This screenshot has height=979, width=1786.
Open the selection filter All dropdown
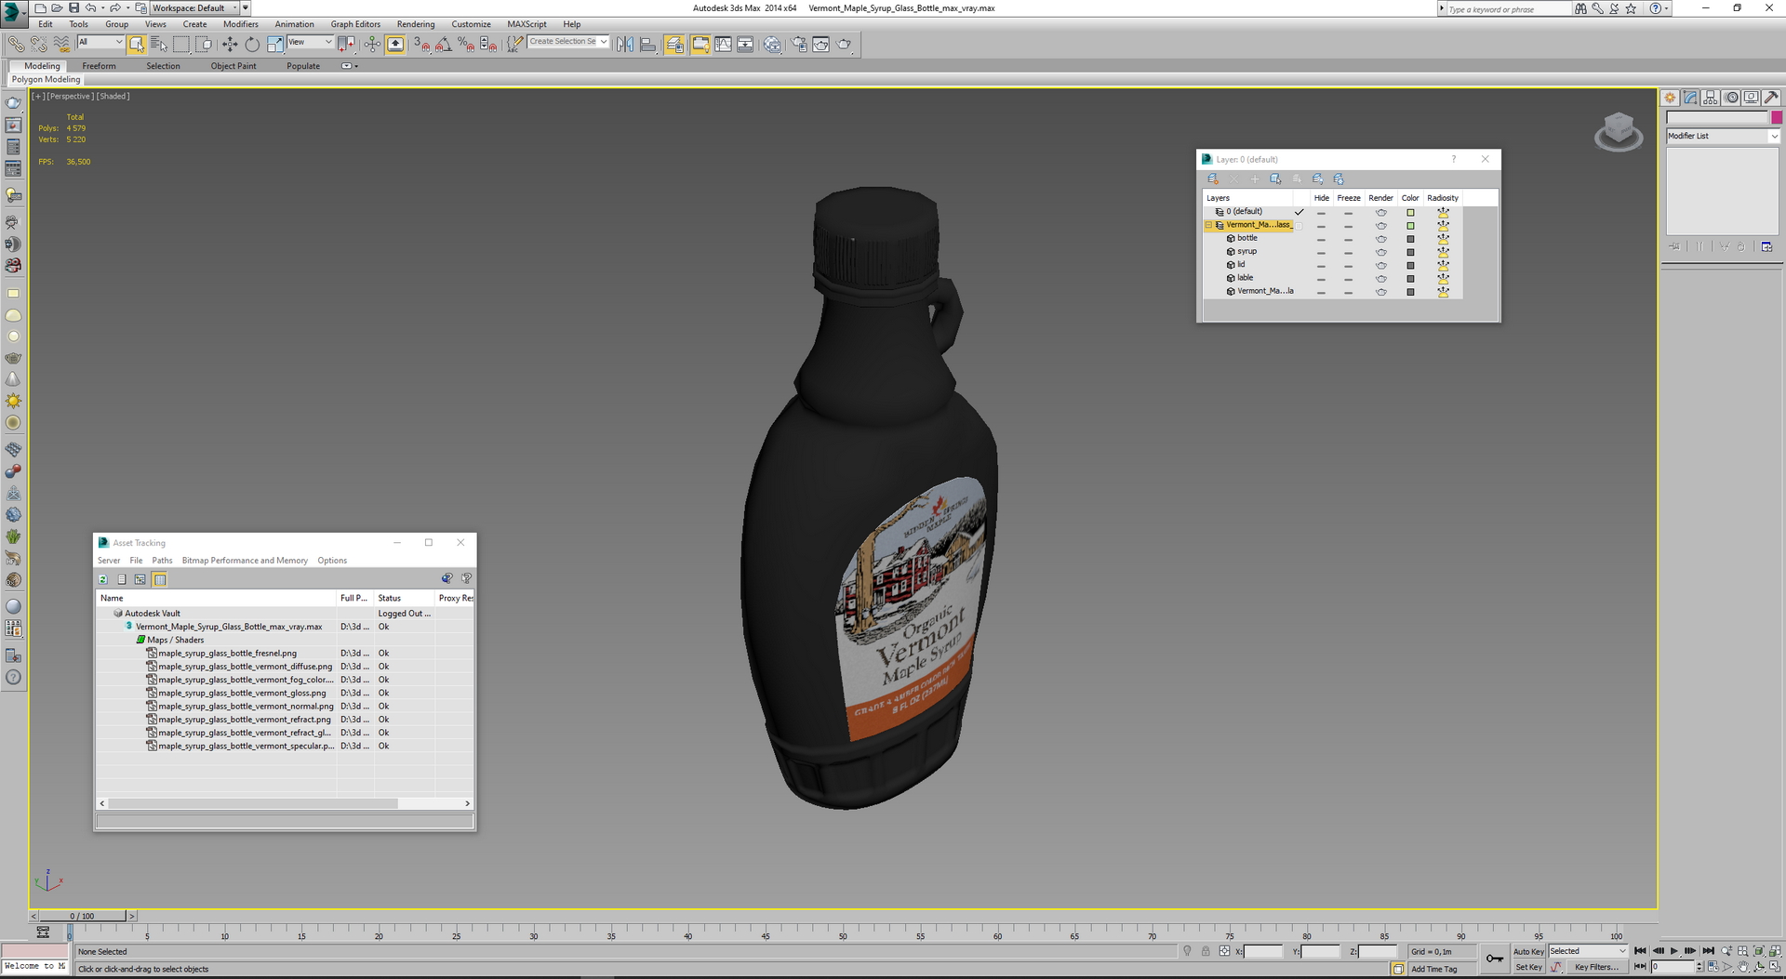click(100, 42)
